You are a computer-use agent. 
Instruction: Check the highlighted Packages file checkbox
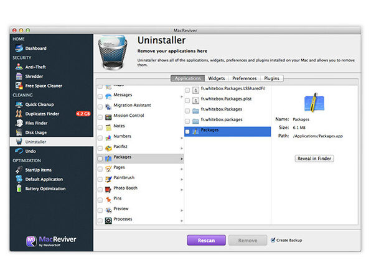(187, 132)
